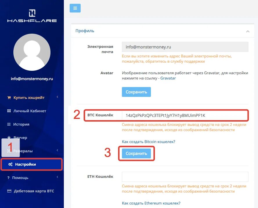Click the HashFlare logo
This screenshot has width=258, height=208.
[32, 16]
